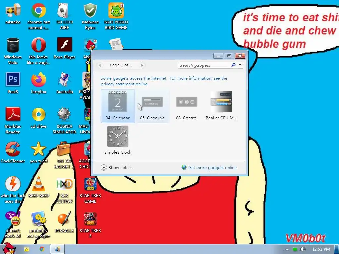Image resolution: width=339 pixels, height=254 pixels.
Task: Click the search magnifier icon in the gadgets box
Action: click(233, 65)
